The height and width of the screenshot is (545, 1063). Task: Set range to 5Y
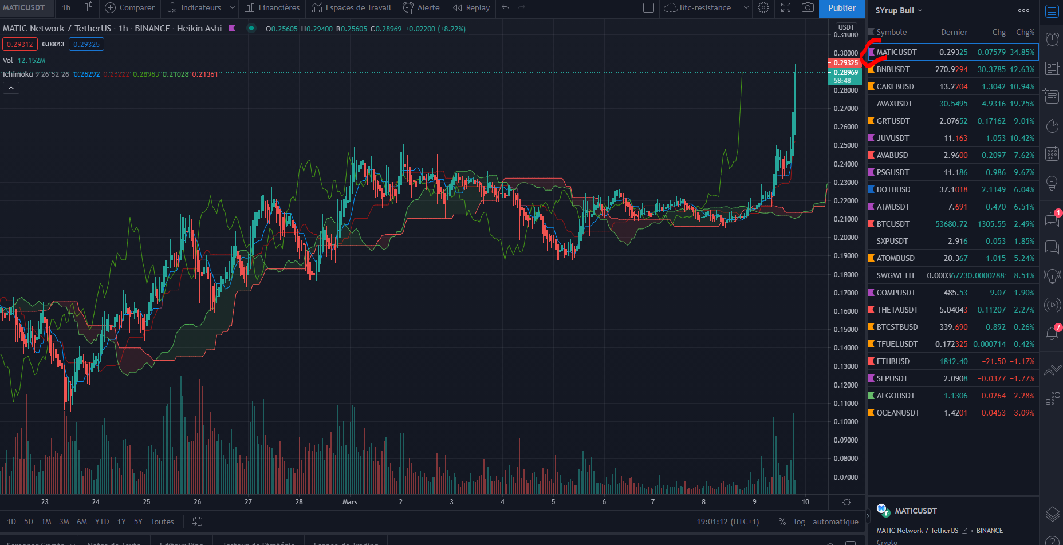tap(138, 522)
